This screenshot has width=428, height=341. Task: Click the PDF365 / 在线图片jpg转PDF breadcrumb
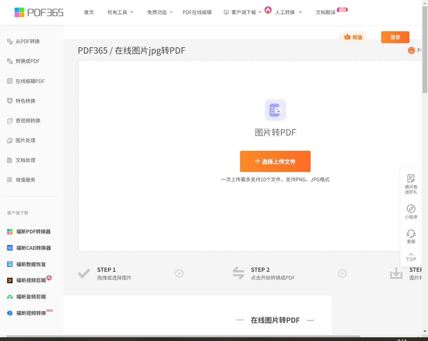132,51
